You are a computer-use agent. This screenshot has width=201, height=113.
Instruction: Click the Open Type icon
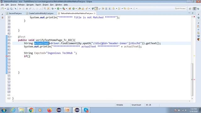[79, 8]
